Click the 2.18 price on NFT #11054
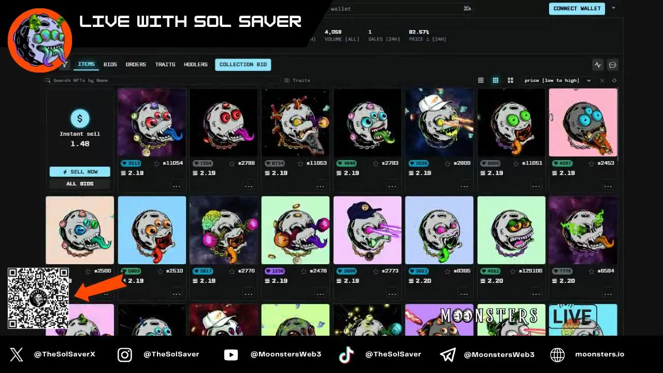663x373 pixels. click(x=132, y=173)
